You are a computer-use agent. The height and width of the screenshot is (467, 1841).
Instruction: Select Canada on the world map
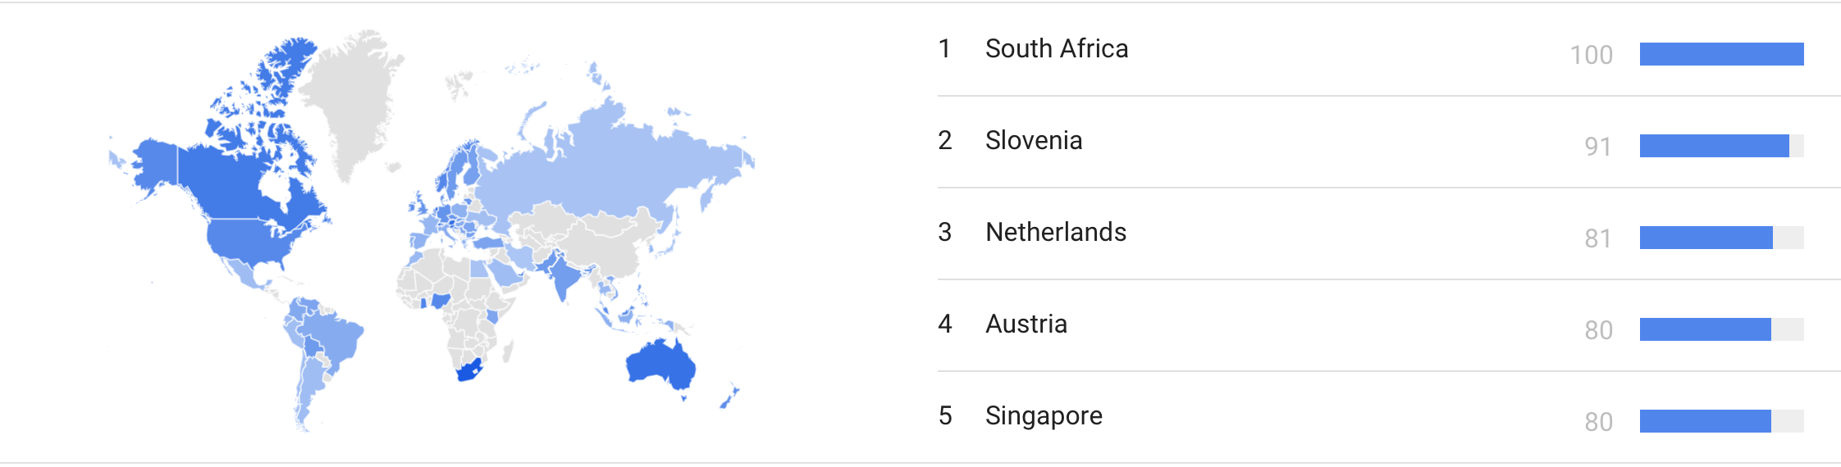click(x=238, y=180)
